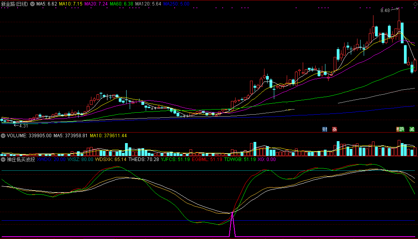Expand the 神庄低买波段 indicator dropdown arrow
The width and height of the screenshot is (418, 239).
pyautogui.click(x=3, y=159)
